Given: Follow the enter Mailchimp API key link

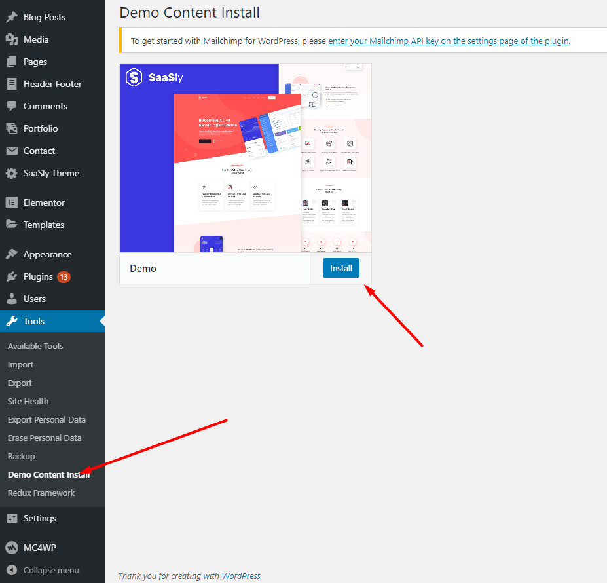Looking at the screenshot, I should [449, 41].
